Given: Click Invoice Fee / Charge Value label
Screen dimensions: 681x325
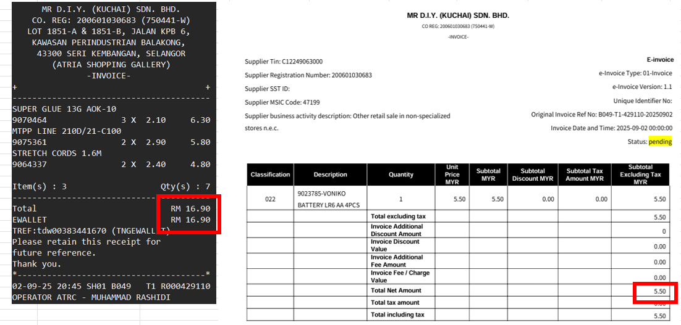Looking at the screenshot, I should 400,276.
